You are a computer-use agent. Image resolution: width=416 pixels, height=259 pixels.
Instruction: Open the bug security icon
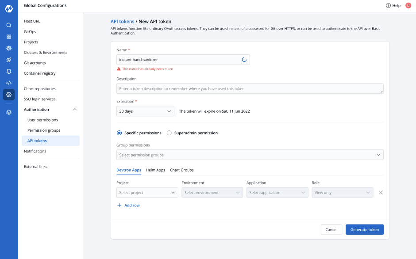pos(9,71)
